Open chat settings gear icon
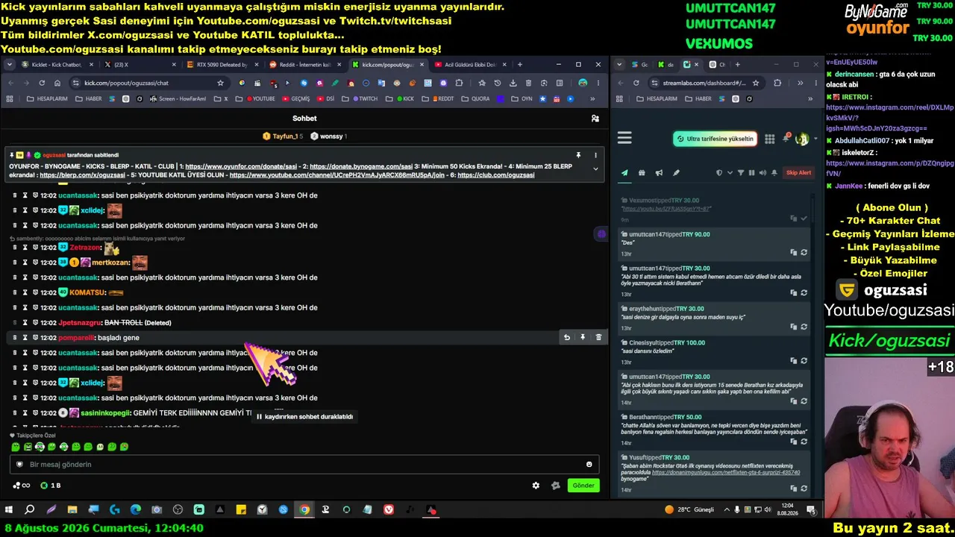Image resolution: width=955 pixels, height=537 pixels. tap(536, 486)
